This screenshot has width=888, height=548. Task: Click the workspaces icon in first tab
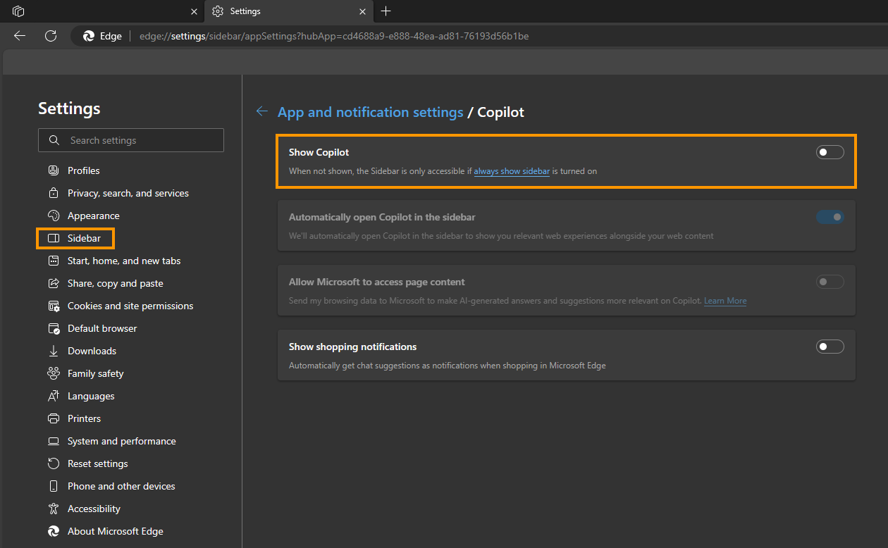[x=19, y=11]
